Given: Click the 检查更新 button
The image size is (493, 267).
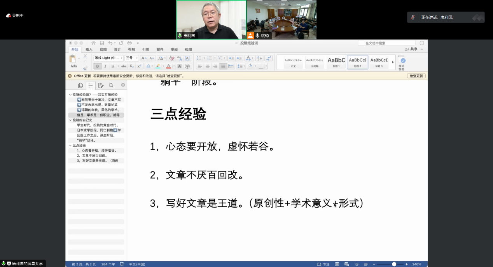Looking at the screenshot, I should [x=416, y=76].
